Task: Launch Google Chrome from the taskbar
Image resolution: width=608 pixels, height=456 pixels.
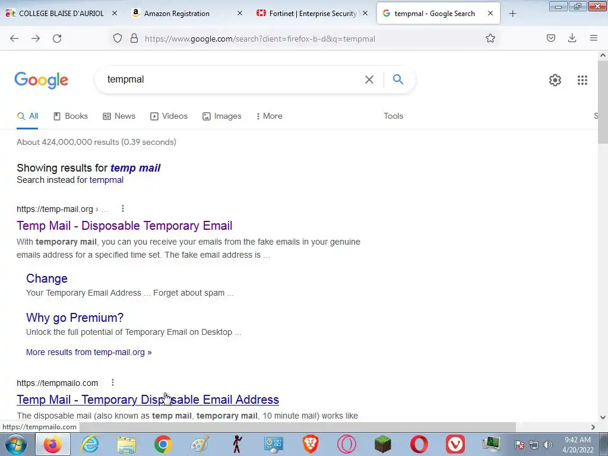Action: pos(163,444)
